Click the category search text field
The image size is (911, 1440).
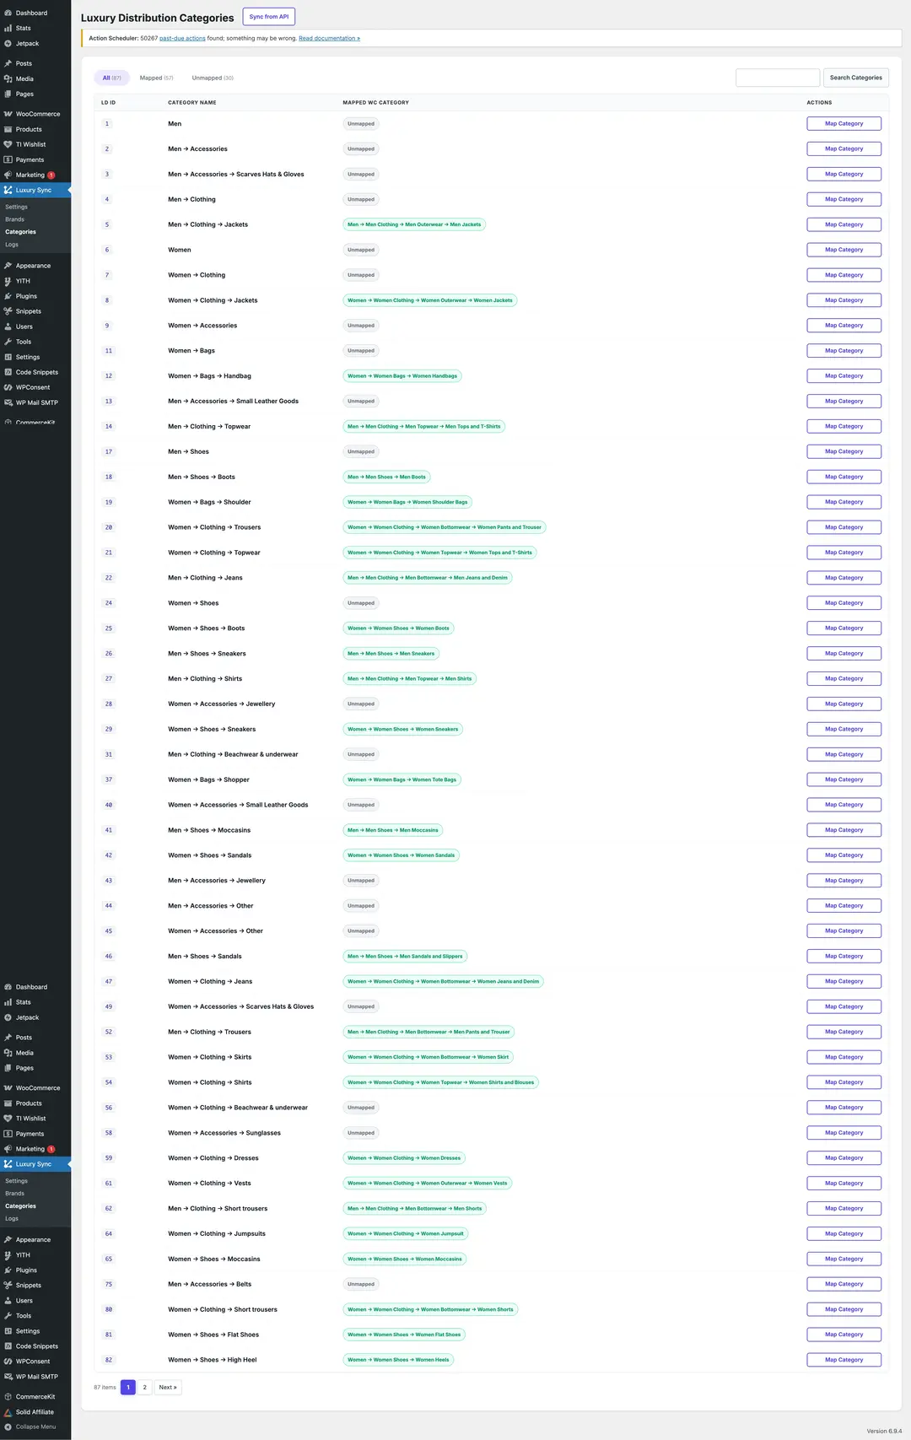777,78
